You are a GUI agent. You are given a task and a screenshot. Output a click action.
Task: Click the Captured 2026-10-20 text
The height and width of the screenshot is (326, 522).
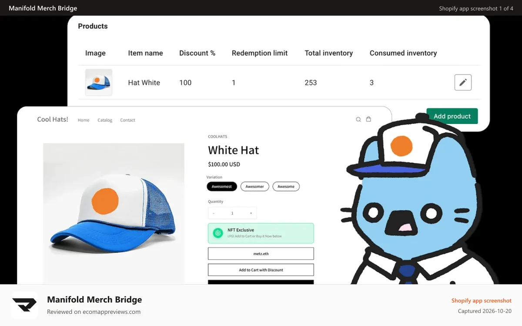485,311
